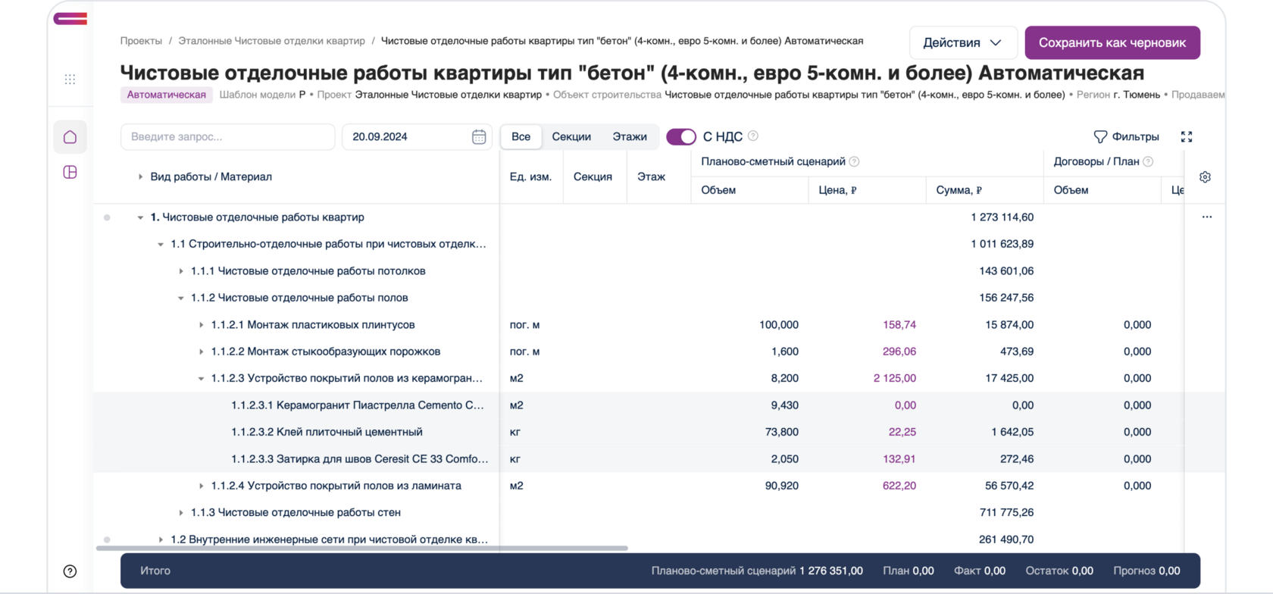Expand 1.1.1 Чистовые отделочные работы потолков

[181, 271]
